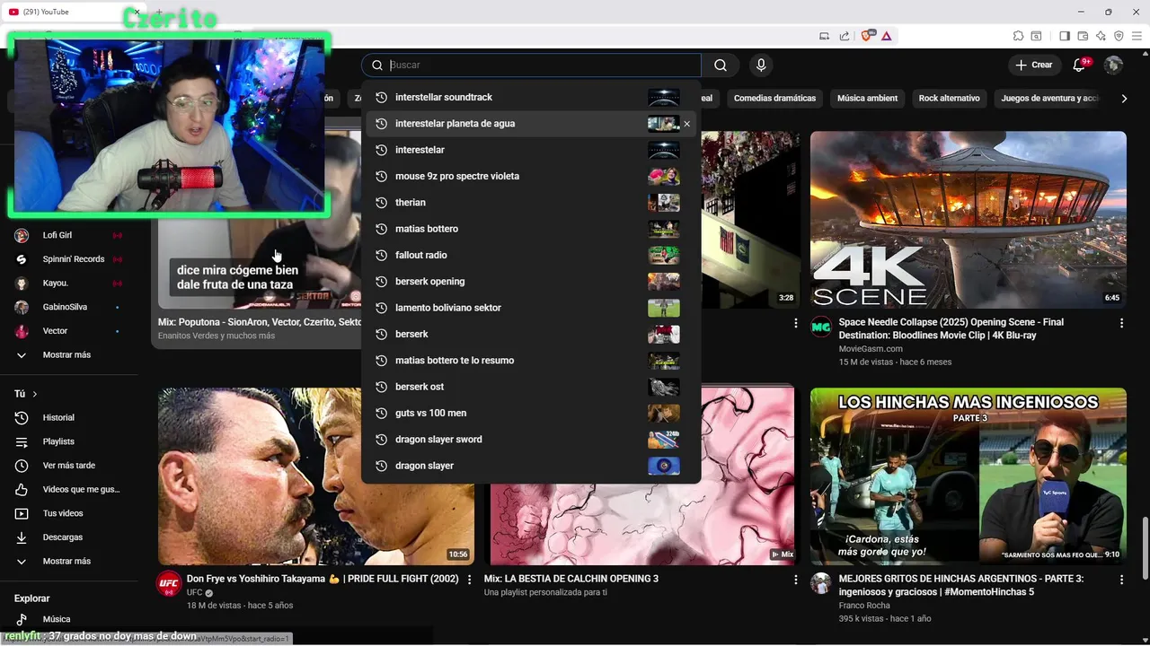
Task: Show more category chips with right arrow
Action: click(x=1123, y=99)
